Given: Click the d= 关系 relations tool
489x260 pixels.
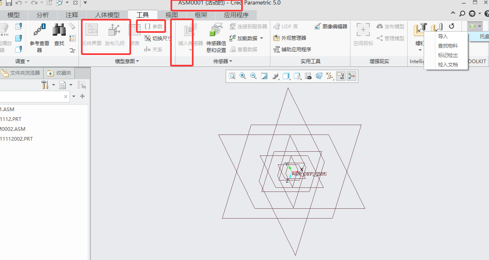Looking at the screenshot, I should point(153,49).
